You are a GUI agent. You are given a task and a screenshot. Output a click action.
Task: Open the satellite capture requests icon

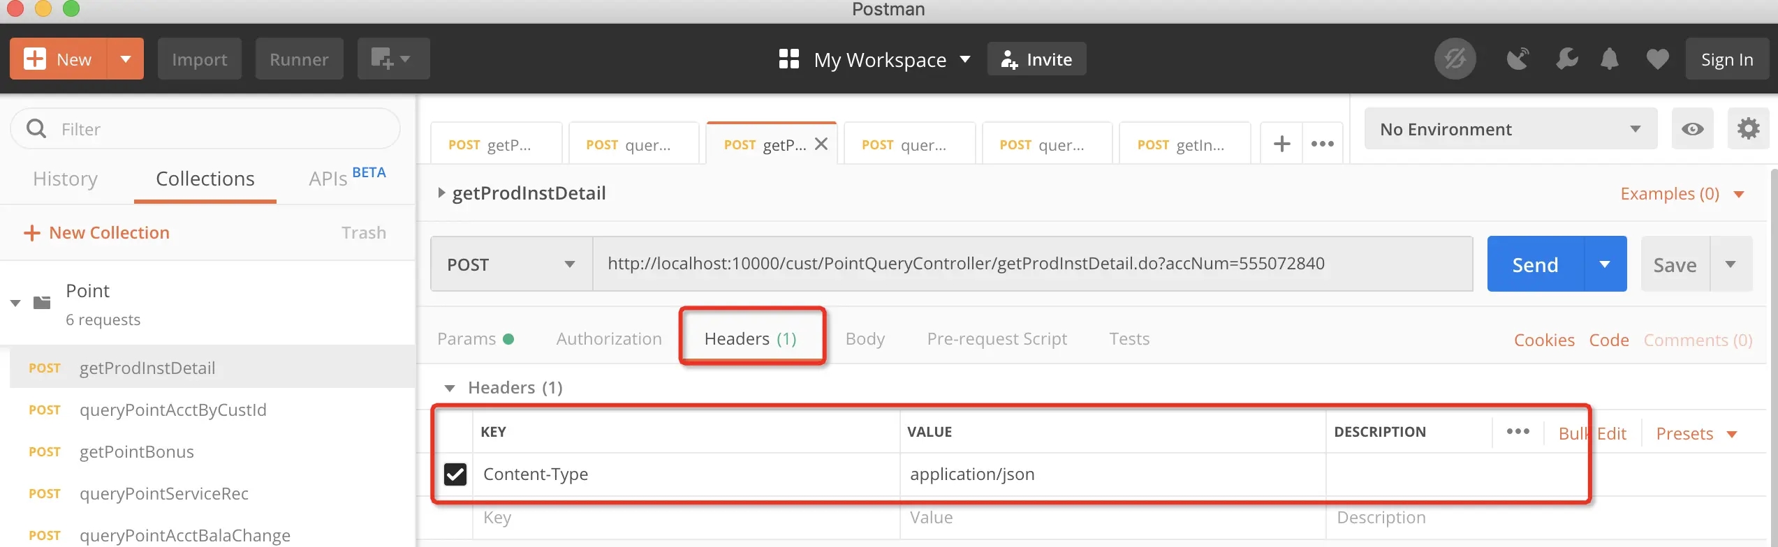pyautogui.click(x=1517, y=59)
